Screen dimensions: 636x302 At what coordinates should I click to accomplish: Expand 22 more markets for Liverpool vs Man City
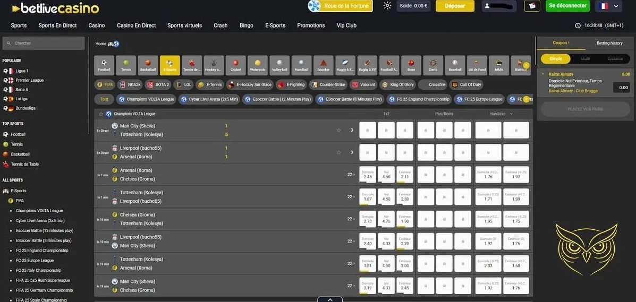pos(351,241)
